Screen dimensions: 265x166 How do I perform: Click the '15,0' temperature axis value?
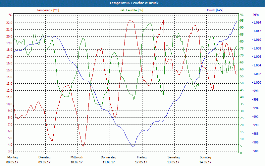pos(10,70)
